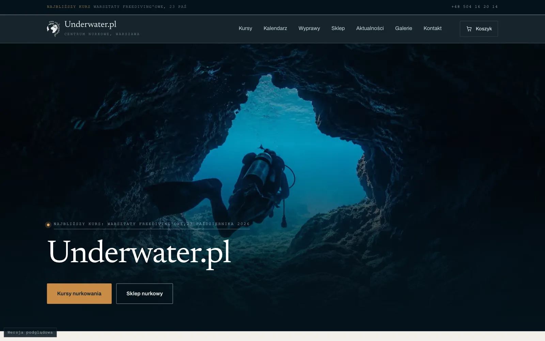Screen dimensions: 545x341
Task: Go to Wyprawy section
Action: pyautogui.click(x=309, y=28)
